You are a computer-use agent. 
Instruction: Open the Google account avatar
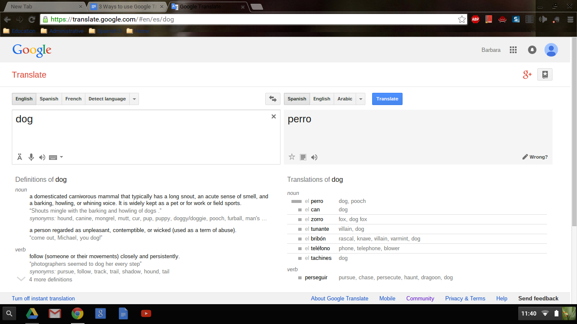pyautogui.click(x=551, y=50)
